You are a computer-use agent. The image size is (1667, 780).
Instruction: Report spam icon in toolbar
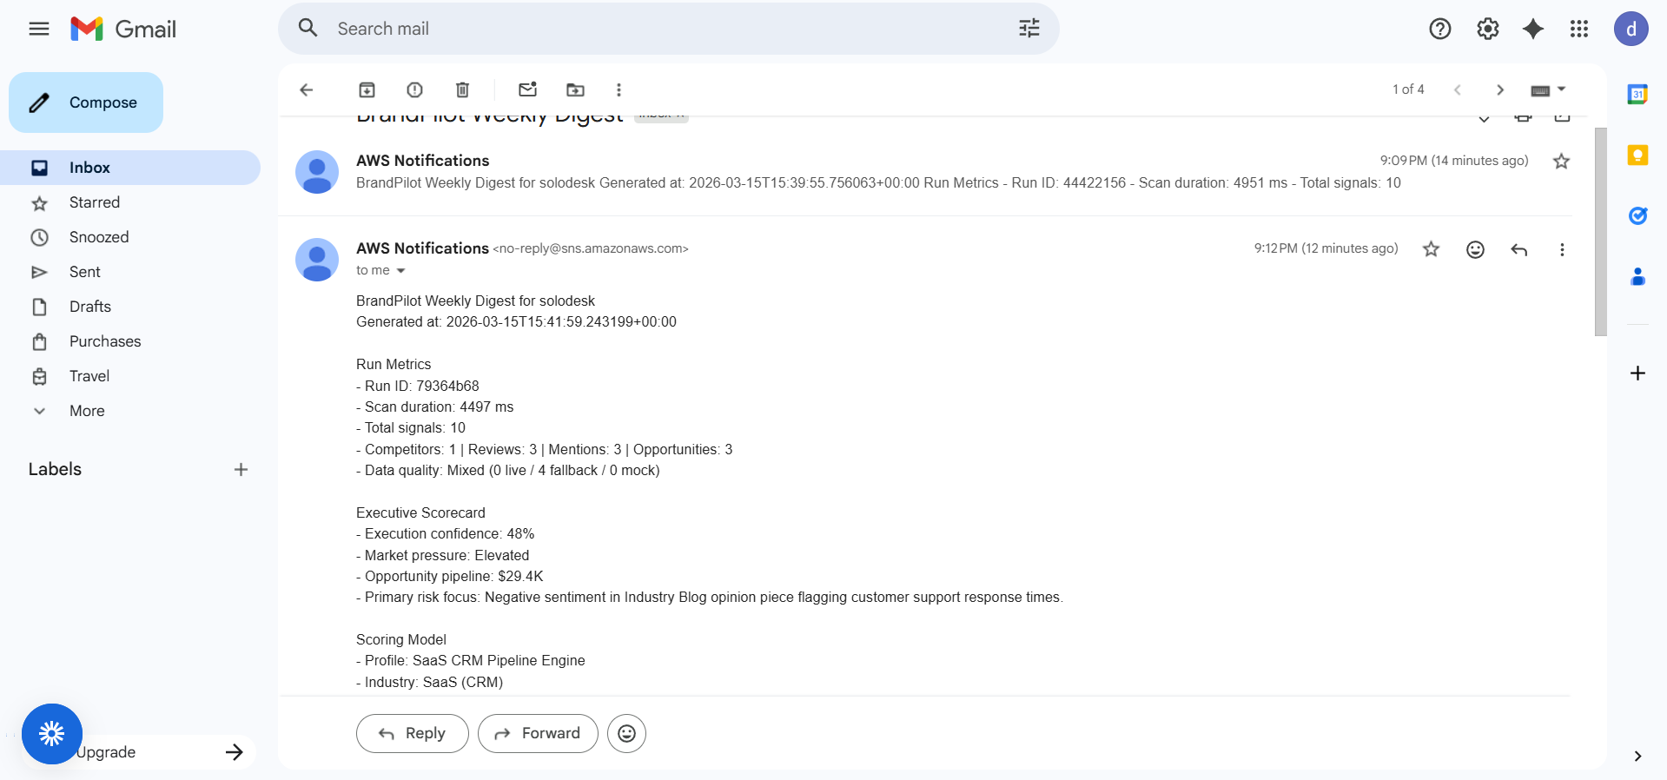tap(414, 89)
